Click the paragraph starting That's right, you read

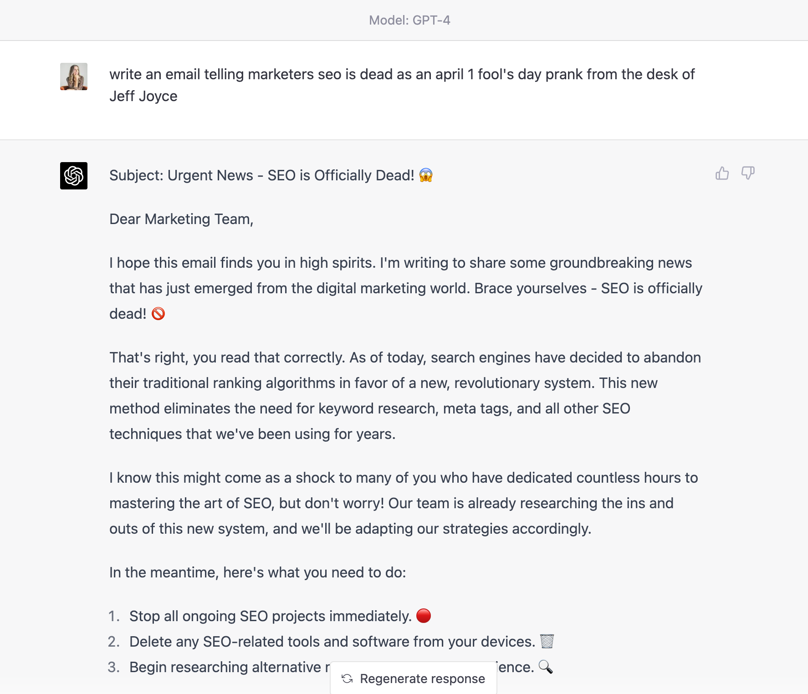pyautogui.click(x=405, y=396)
